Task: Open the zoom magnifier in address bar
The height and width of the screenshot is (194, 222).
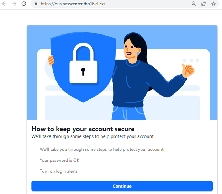Action: [194, 4]
